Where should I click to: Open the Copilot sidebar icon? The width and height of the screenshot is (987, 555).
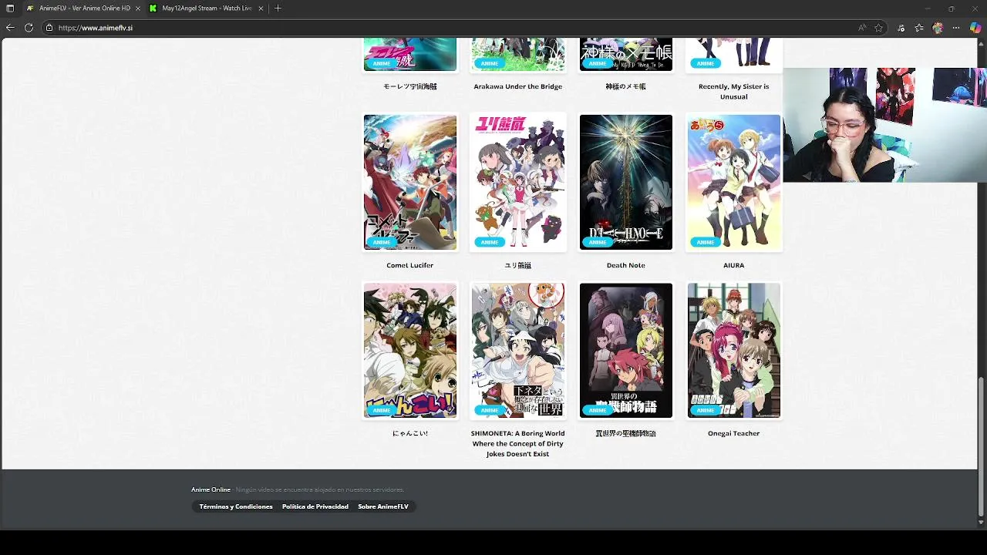[975, 28]
